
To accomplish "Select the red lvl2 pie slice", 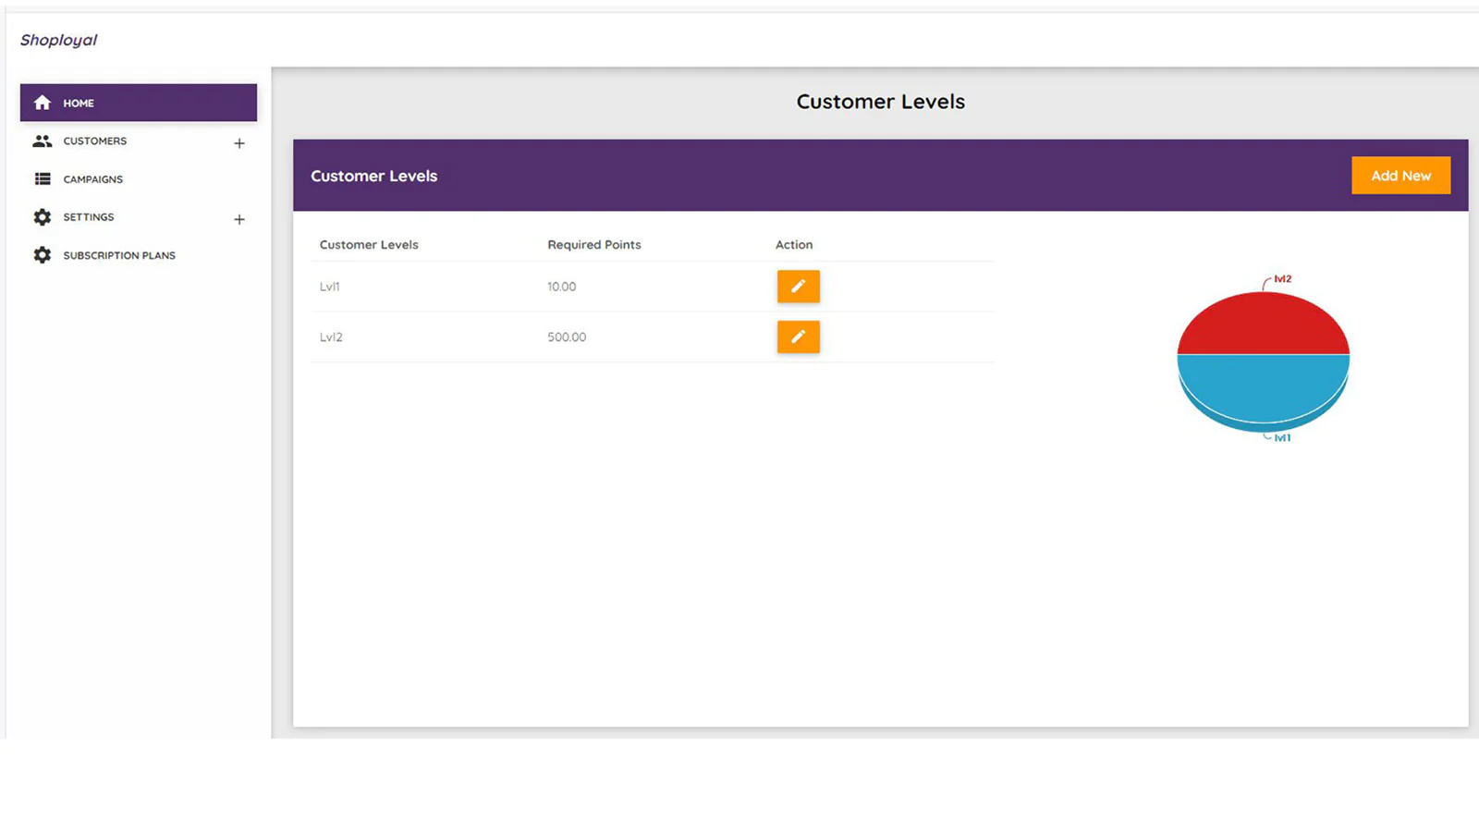I will pos(1263,325).
